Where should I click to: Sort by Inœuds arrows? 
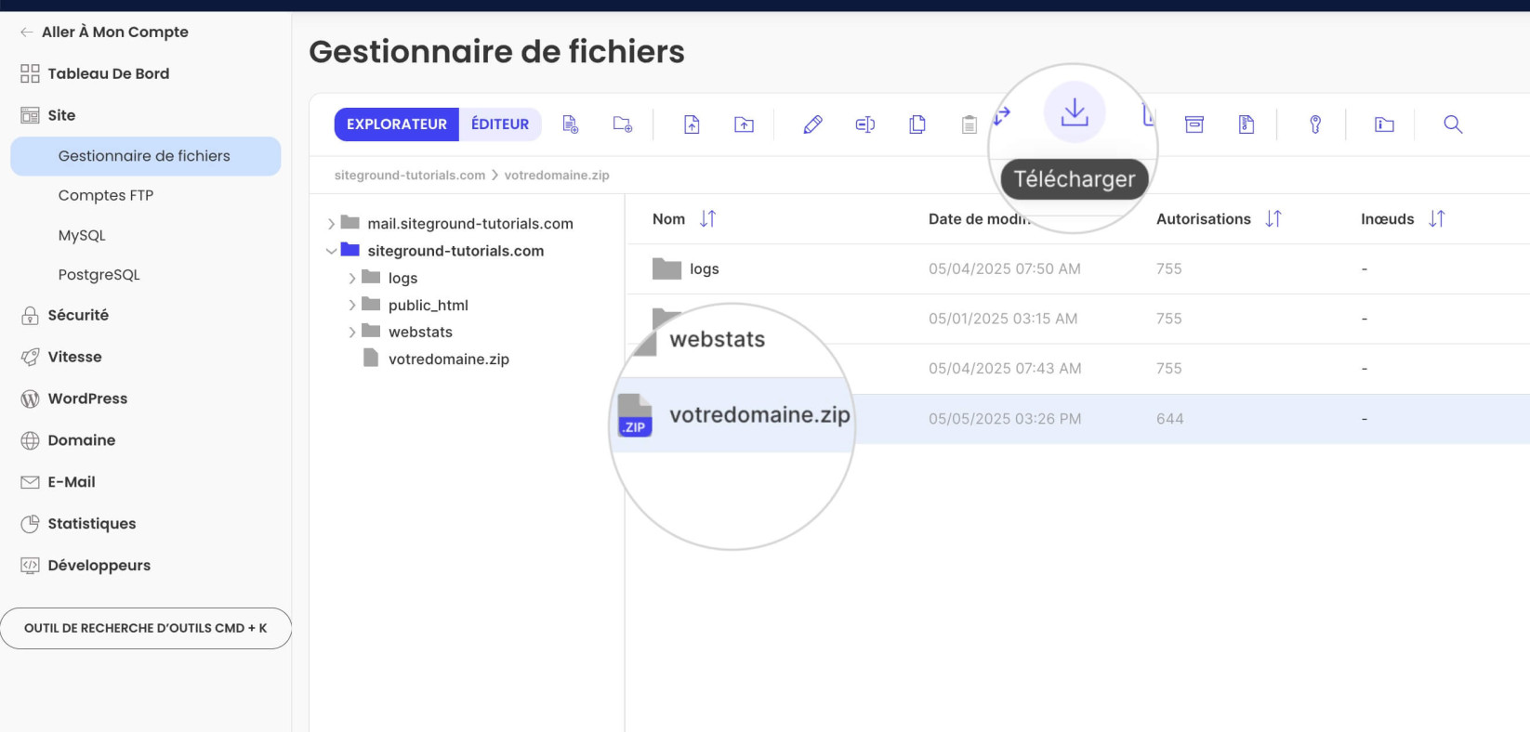(1437, 219)
